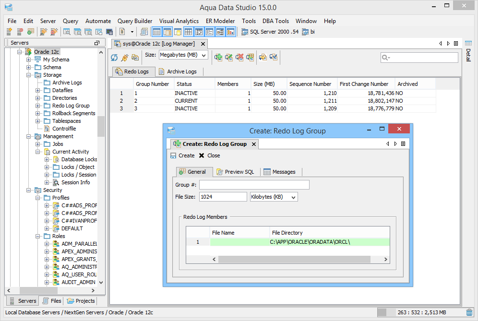
Task: Click the switch log file arrow icon
Action: point(263,57)
